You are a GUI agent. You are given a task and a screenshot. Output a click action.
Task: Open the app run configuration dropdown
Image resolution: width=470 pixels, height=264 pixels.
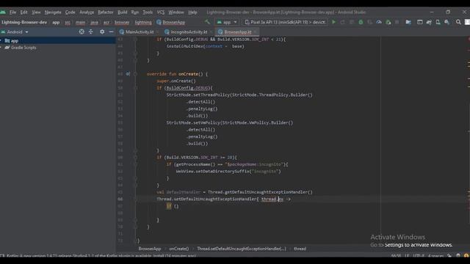(227, 22)
